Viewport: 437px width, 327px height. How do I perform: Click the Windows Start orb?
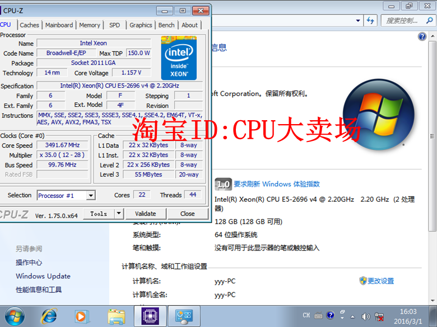15,316
